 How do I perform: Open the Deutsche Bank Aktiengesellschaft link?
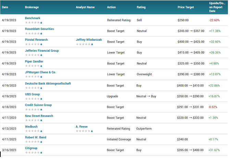(x=48, y=83)
